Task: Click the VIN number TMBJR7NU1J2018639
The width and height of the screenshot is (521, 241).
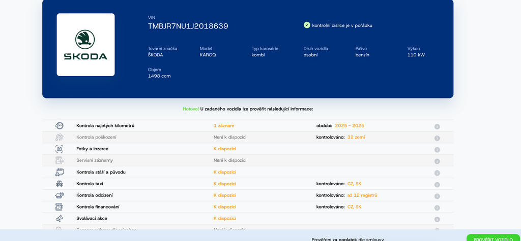Action: [188, 26]
